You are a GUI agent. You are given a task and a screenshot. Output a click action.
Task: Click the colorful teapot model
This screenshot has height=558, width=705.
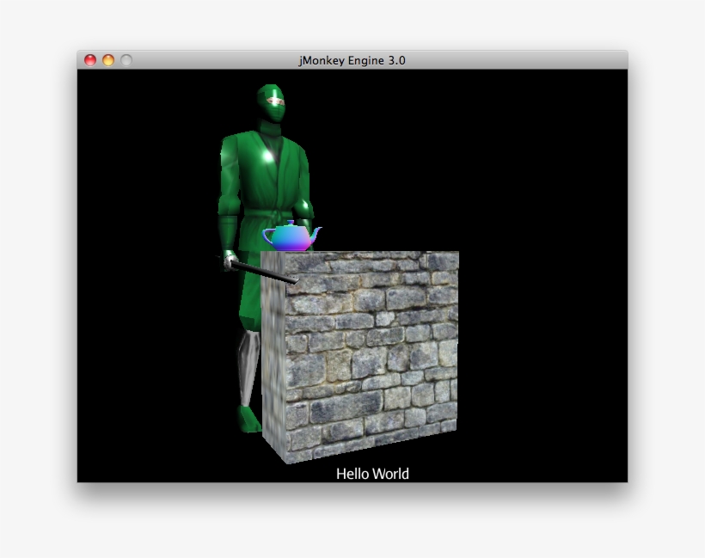click(x=291, y=239)
